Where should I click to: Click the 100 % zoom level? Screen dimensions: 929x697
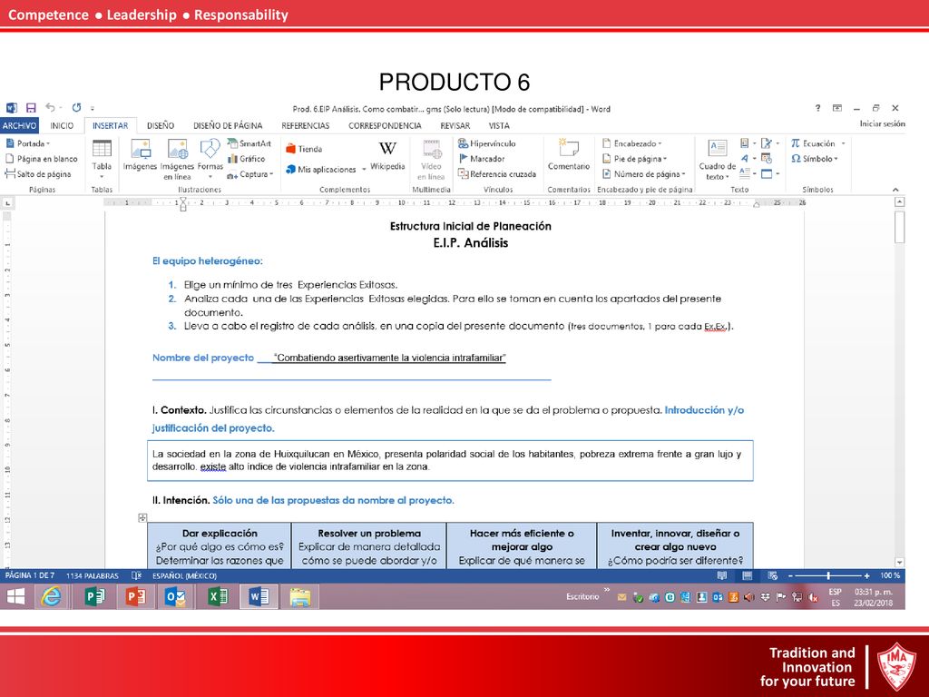click(x=889, y=575)
